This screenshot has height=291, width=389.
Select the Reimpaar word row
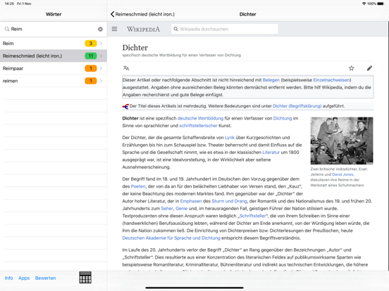pos(54,68)
